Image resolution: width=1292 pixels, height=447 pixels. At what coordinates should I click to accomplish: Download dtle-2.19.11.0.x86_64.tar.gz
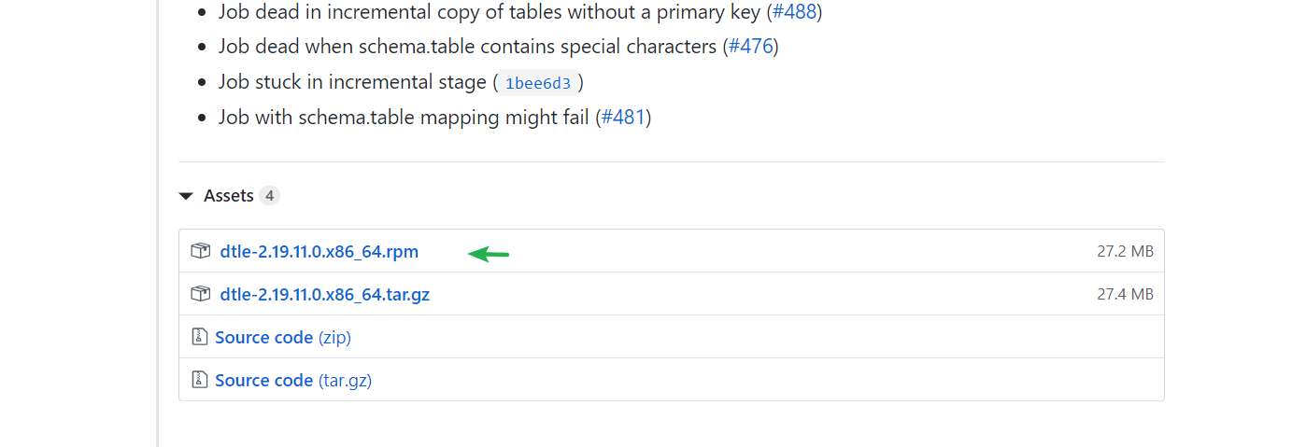click(325, 295)
